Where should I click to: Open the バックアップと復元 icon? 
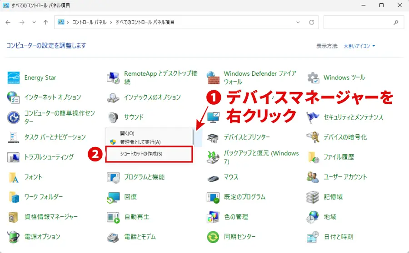click(213, 157)
